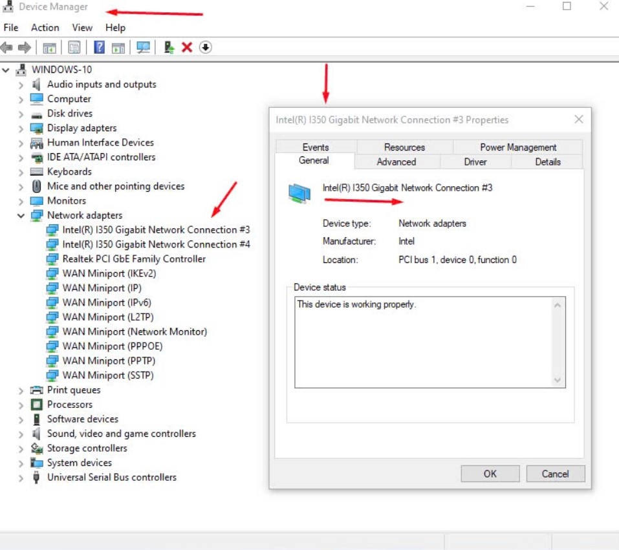
Task: Switch to the Events tab
Action: pos(316,147)
